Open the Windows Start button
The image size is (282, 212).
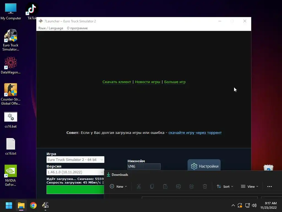click(x=9, y=205)
